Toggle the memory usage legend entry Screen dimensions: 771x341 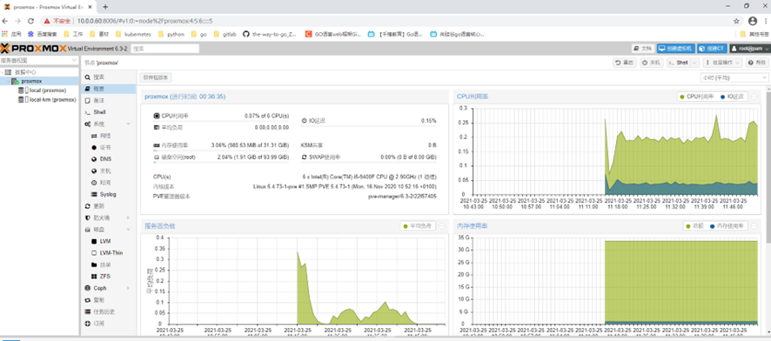[x=727, y=226]
